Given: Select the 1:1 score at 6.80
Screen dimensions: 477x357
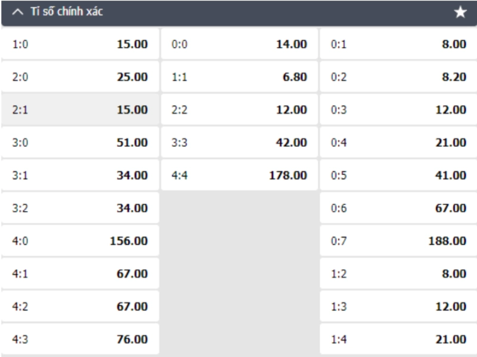Looking at the screenshot, I should 240,77.
